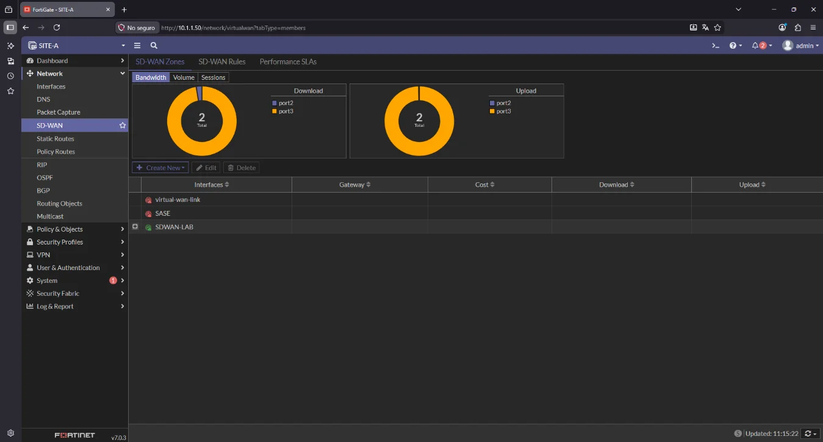
Task: Click the favorite star beside SD-WAN
Action: (x=123, y=125)
